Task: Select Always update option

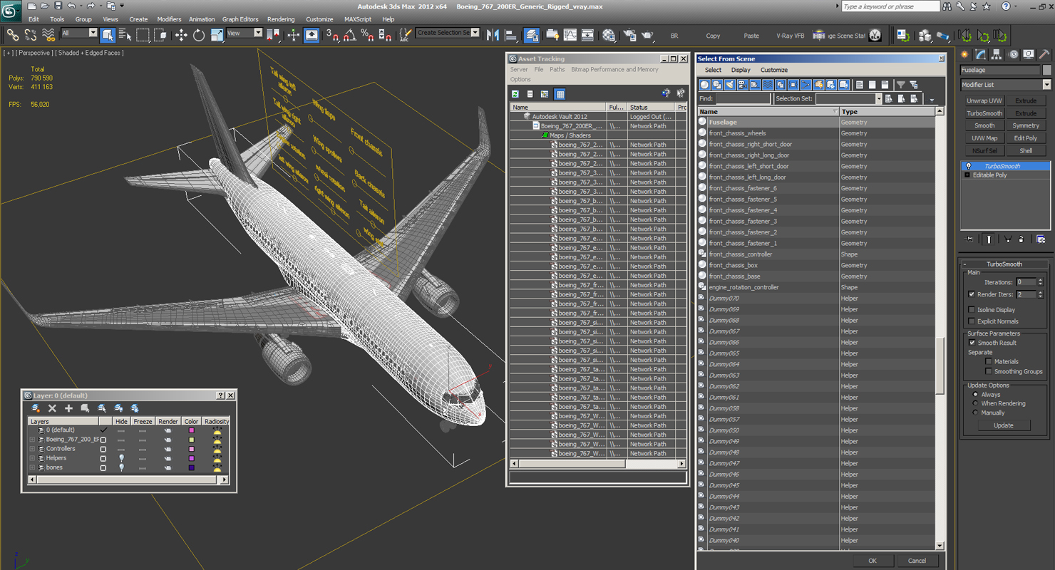Action: click(975, 395)
